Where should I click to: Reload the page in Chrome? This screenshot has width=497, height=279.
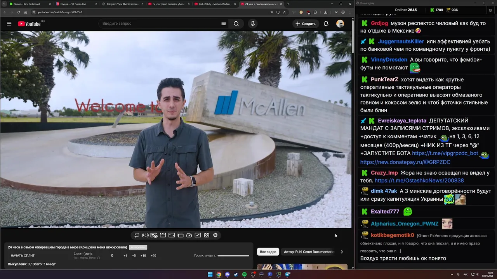pos(18,12)
